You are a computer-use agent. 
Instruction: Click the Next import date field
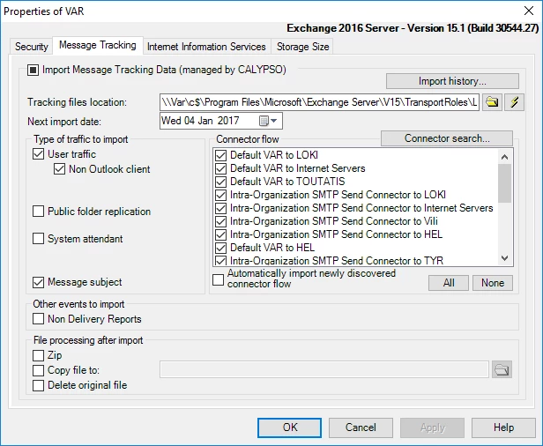tap(221, 121)
